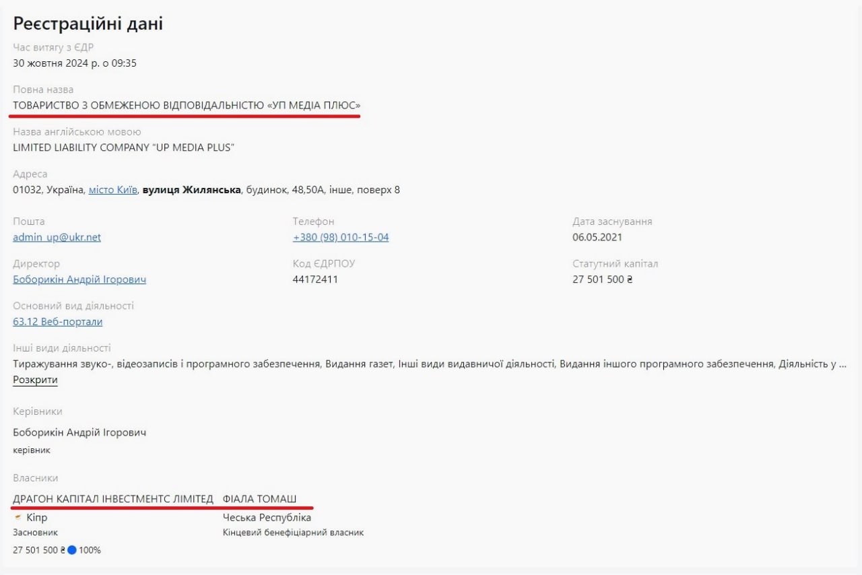Image resolution: width=862 pixels, height=575 pixels.
Task: Click the country Чеська Республіка
Action: click(267, 518)
